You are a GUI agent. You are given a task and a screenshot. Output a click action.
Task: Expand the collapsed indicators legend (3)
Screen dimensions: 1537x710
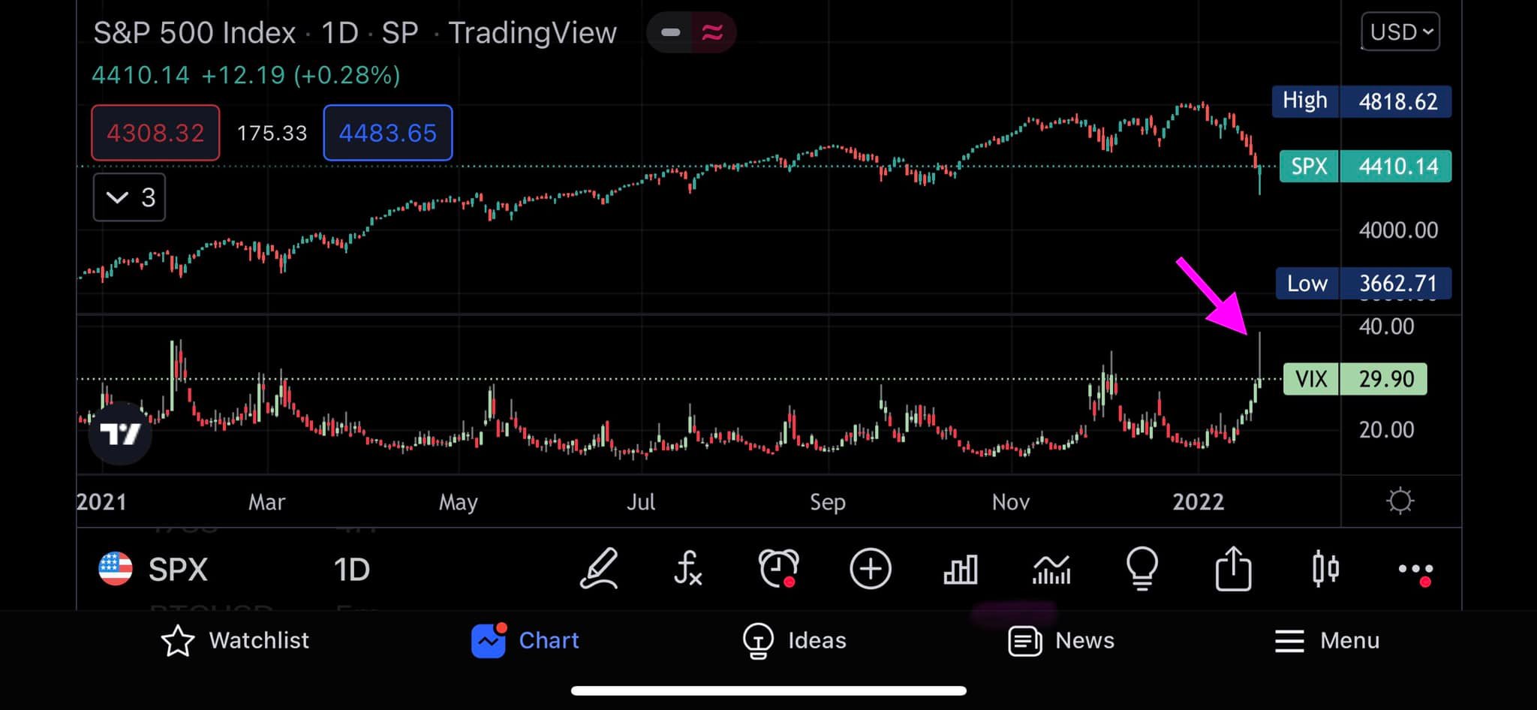point(129,197)
